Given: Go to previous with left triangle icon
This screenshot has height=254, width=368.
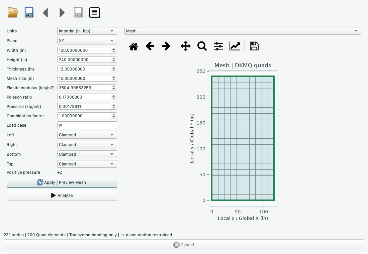Looking at the screenshot, I should [45, 13].
